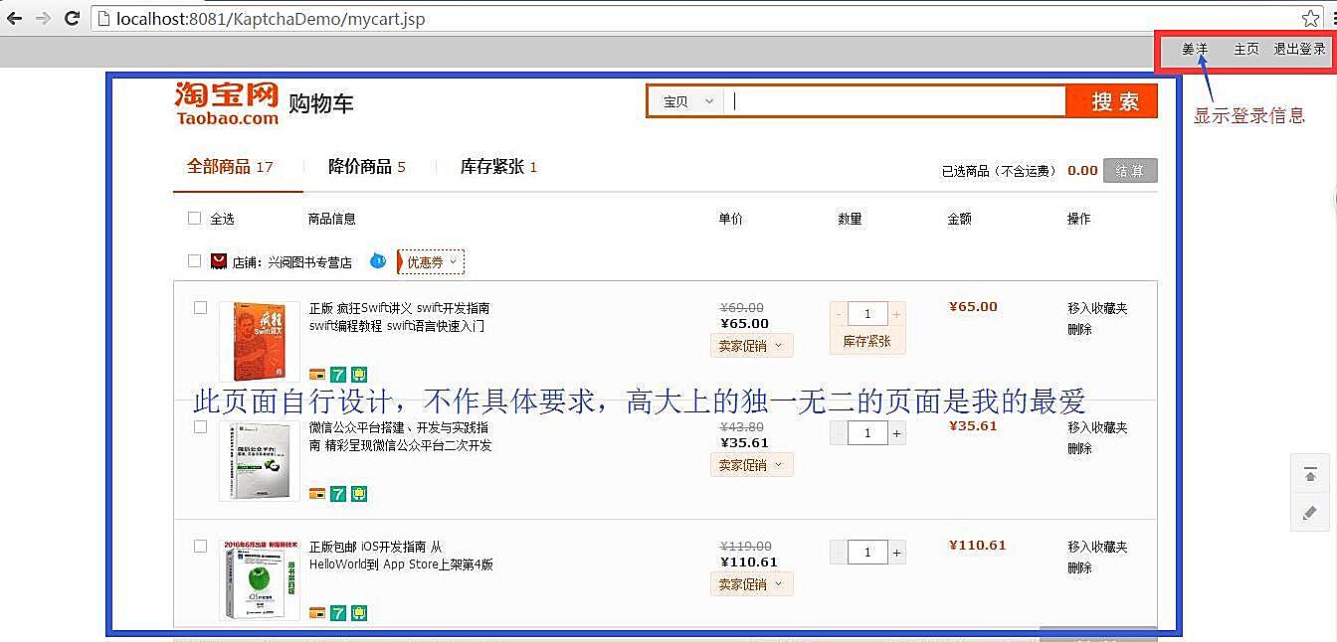The image size is (1337, 642).
Task: Switch to the 降价商品 tab
Action: (366, 167)
